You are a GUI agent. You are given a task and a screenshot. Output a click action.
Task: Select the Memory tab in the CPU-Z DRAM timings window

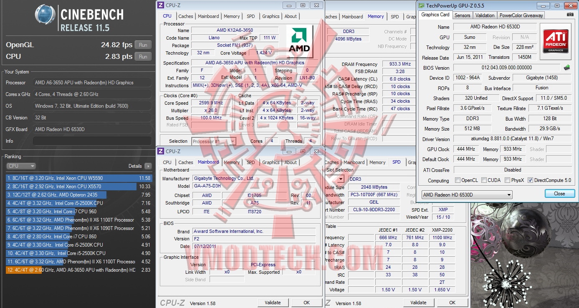(376, 16)
